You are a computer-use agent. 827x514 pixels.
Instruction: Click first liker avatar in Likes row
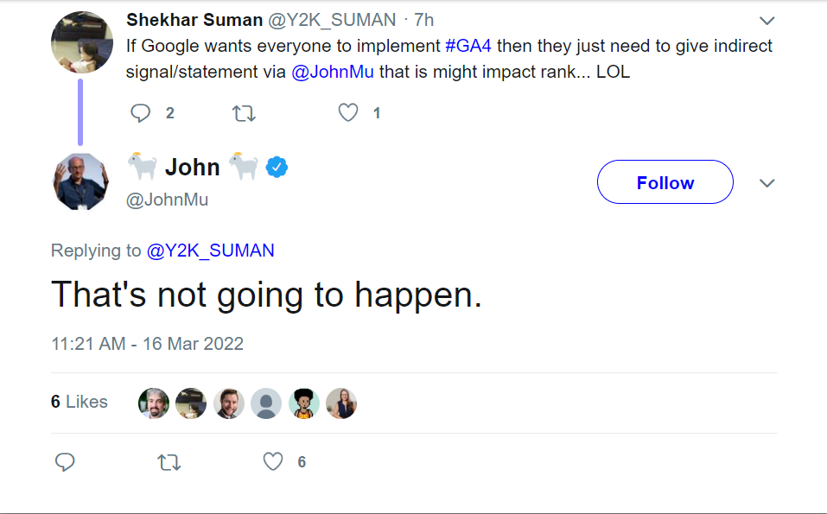click(154, 403)
